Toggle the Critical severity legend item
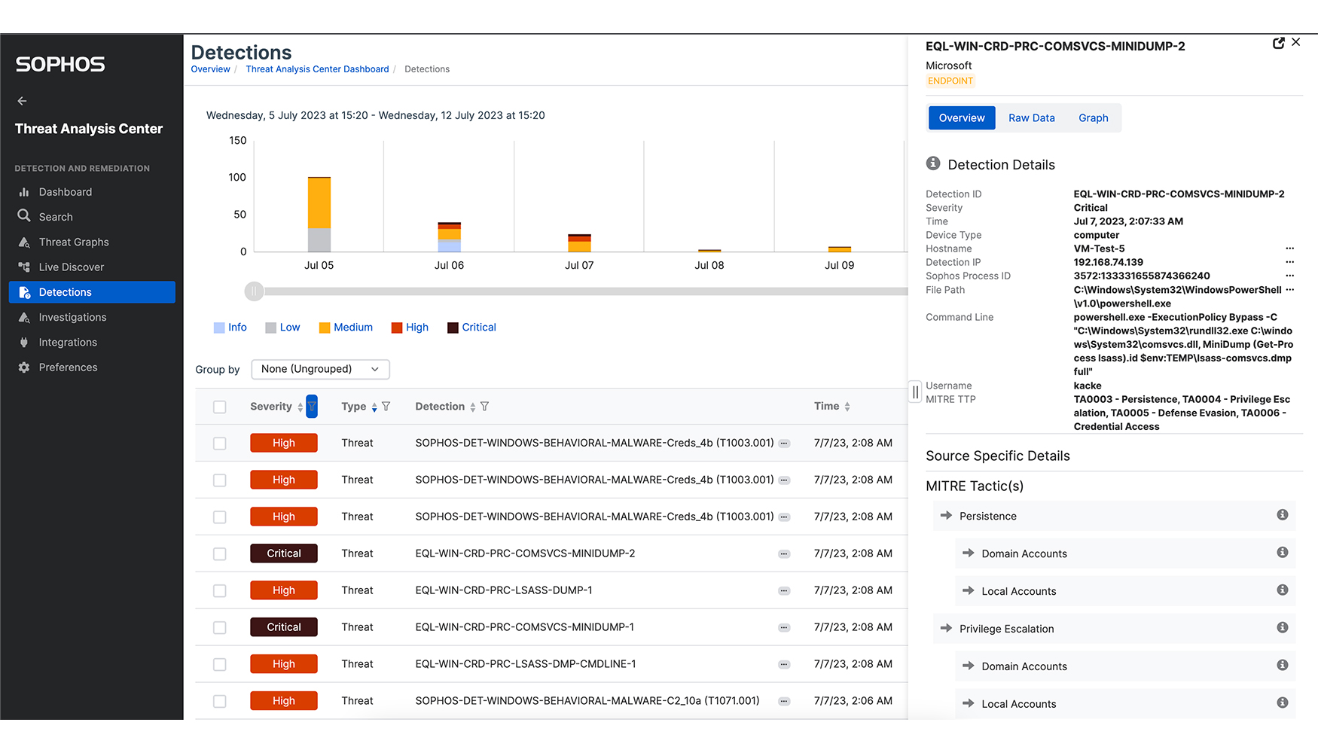The height and width of the screenshot is (753, 1318). 471,328
